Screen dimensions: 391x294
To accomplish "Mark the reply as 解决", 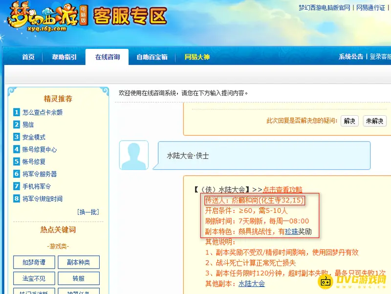I will pos(349,121).
